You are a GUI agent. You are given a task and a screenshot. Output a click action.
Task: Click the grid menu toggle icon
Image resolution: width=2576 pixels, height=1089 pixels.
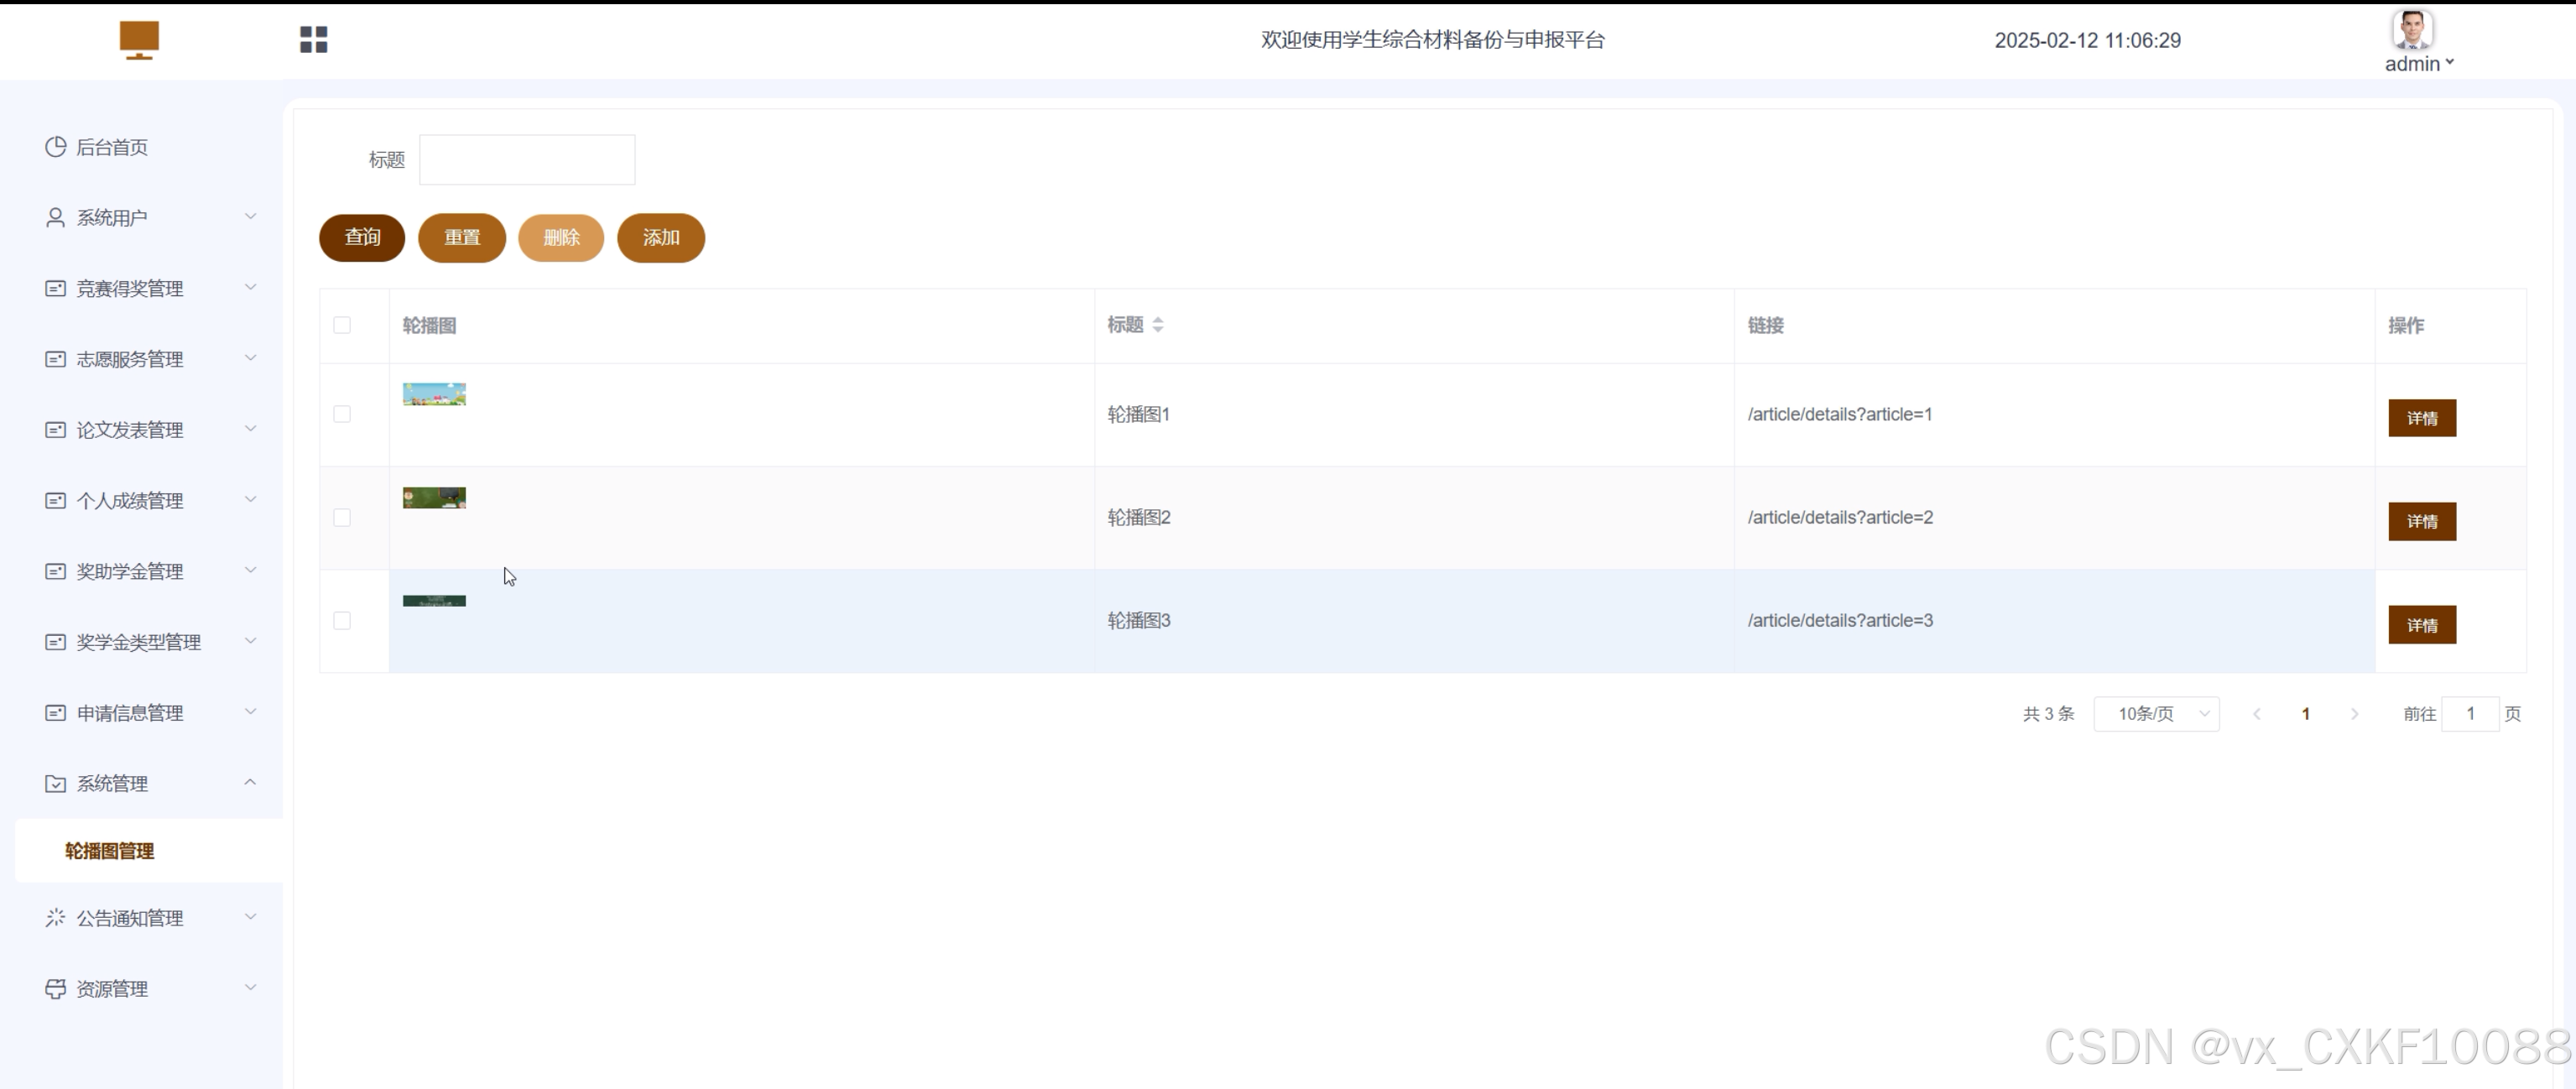coord(313,39)
